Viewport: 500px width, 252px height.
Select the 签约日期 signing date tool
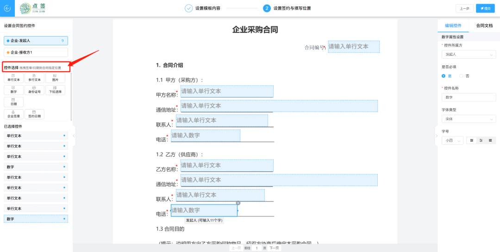tap(34, 114)
